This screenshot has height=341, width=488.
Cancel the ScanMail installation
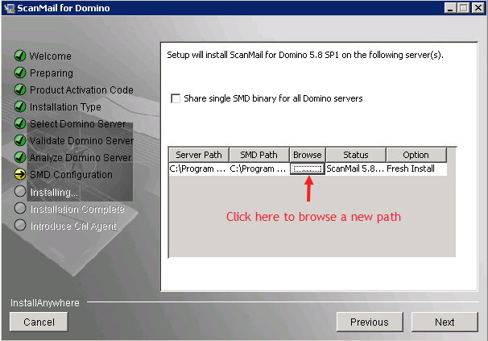[x=39, y=322]
